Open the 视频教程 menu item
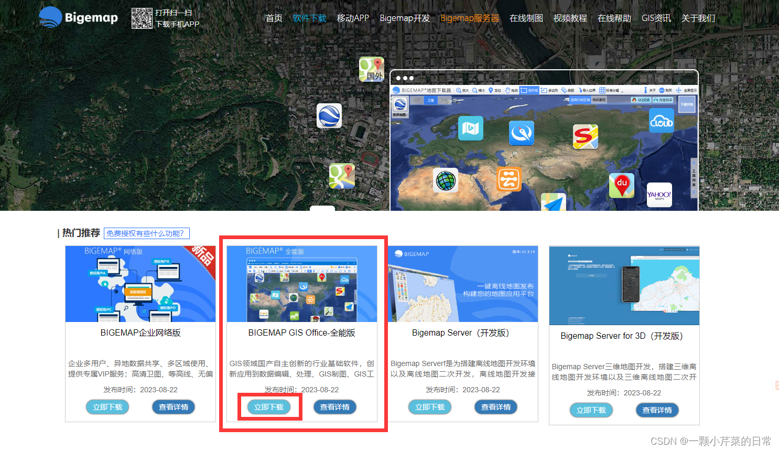779x451 pixels. pos(570,18)
